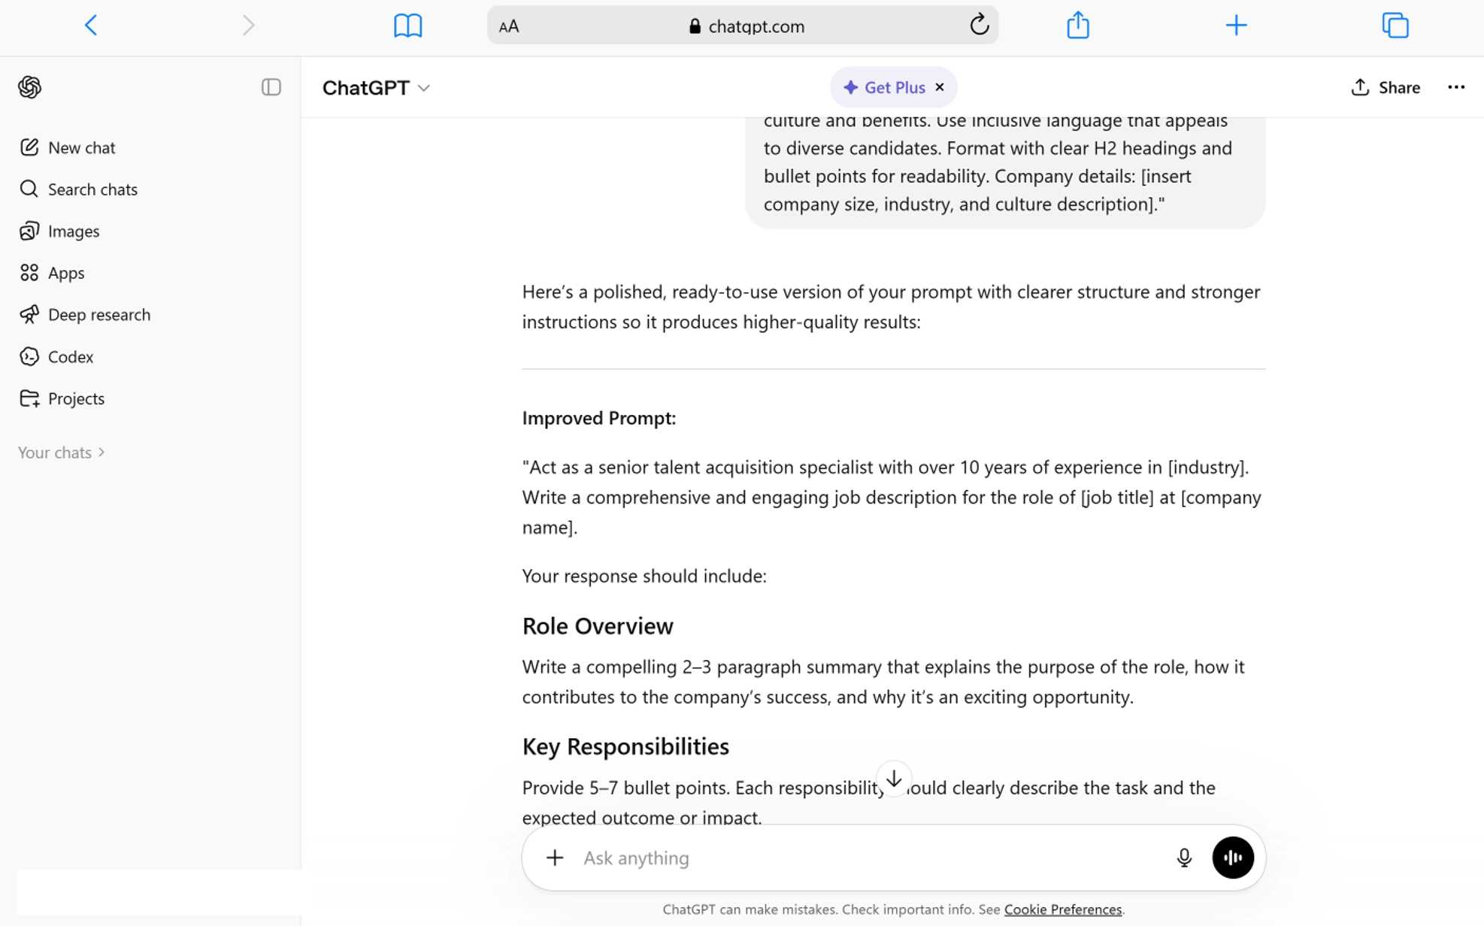1484x926 pixels.
Task: Open Deep research
Action: click(x=85, y=314)
